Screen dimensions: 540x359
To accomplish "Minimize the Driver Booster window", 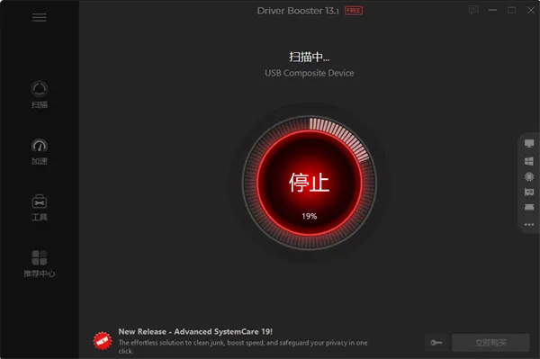I will (x=492, y=10).
